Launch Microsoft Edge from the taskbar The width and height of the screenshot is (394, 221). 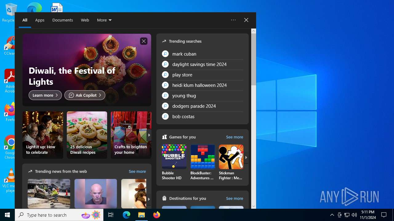coord(127,215)
